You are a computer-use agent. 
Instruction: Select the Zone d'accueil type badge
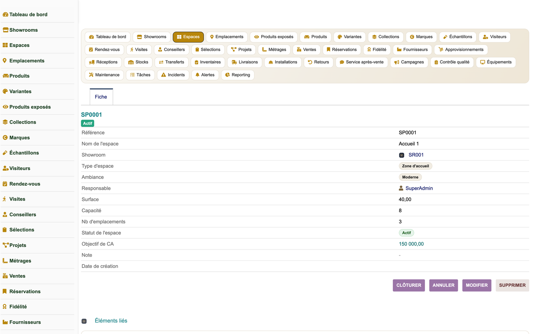tap(416, 166)
